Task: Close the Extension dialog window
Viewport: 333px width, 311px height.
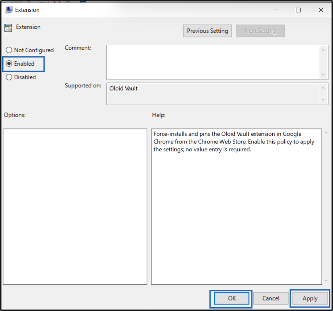Action: coord(321,10)
